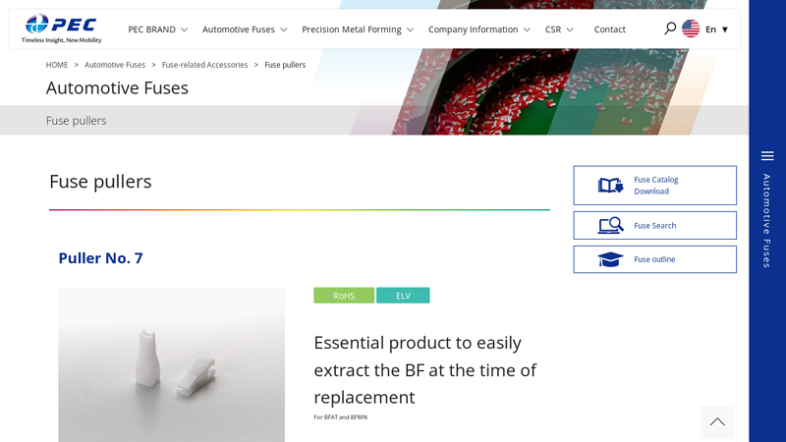Open the search magnifier icon
The image size is (786, 442).
tap(670, 28)
